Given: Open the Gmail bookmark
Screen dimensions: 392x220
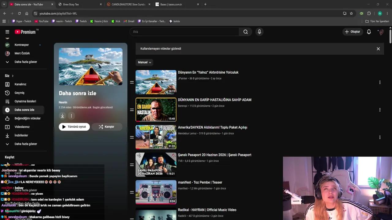Looking at the screenshot, I should (x=129, y=21).
